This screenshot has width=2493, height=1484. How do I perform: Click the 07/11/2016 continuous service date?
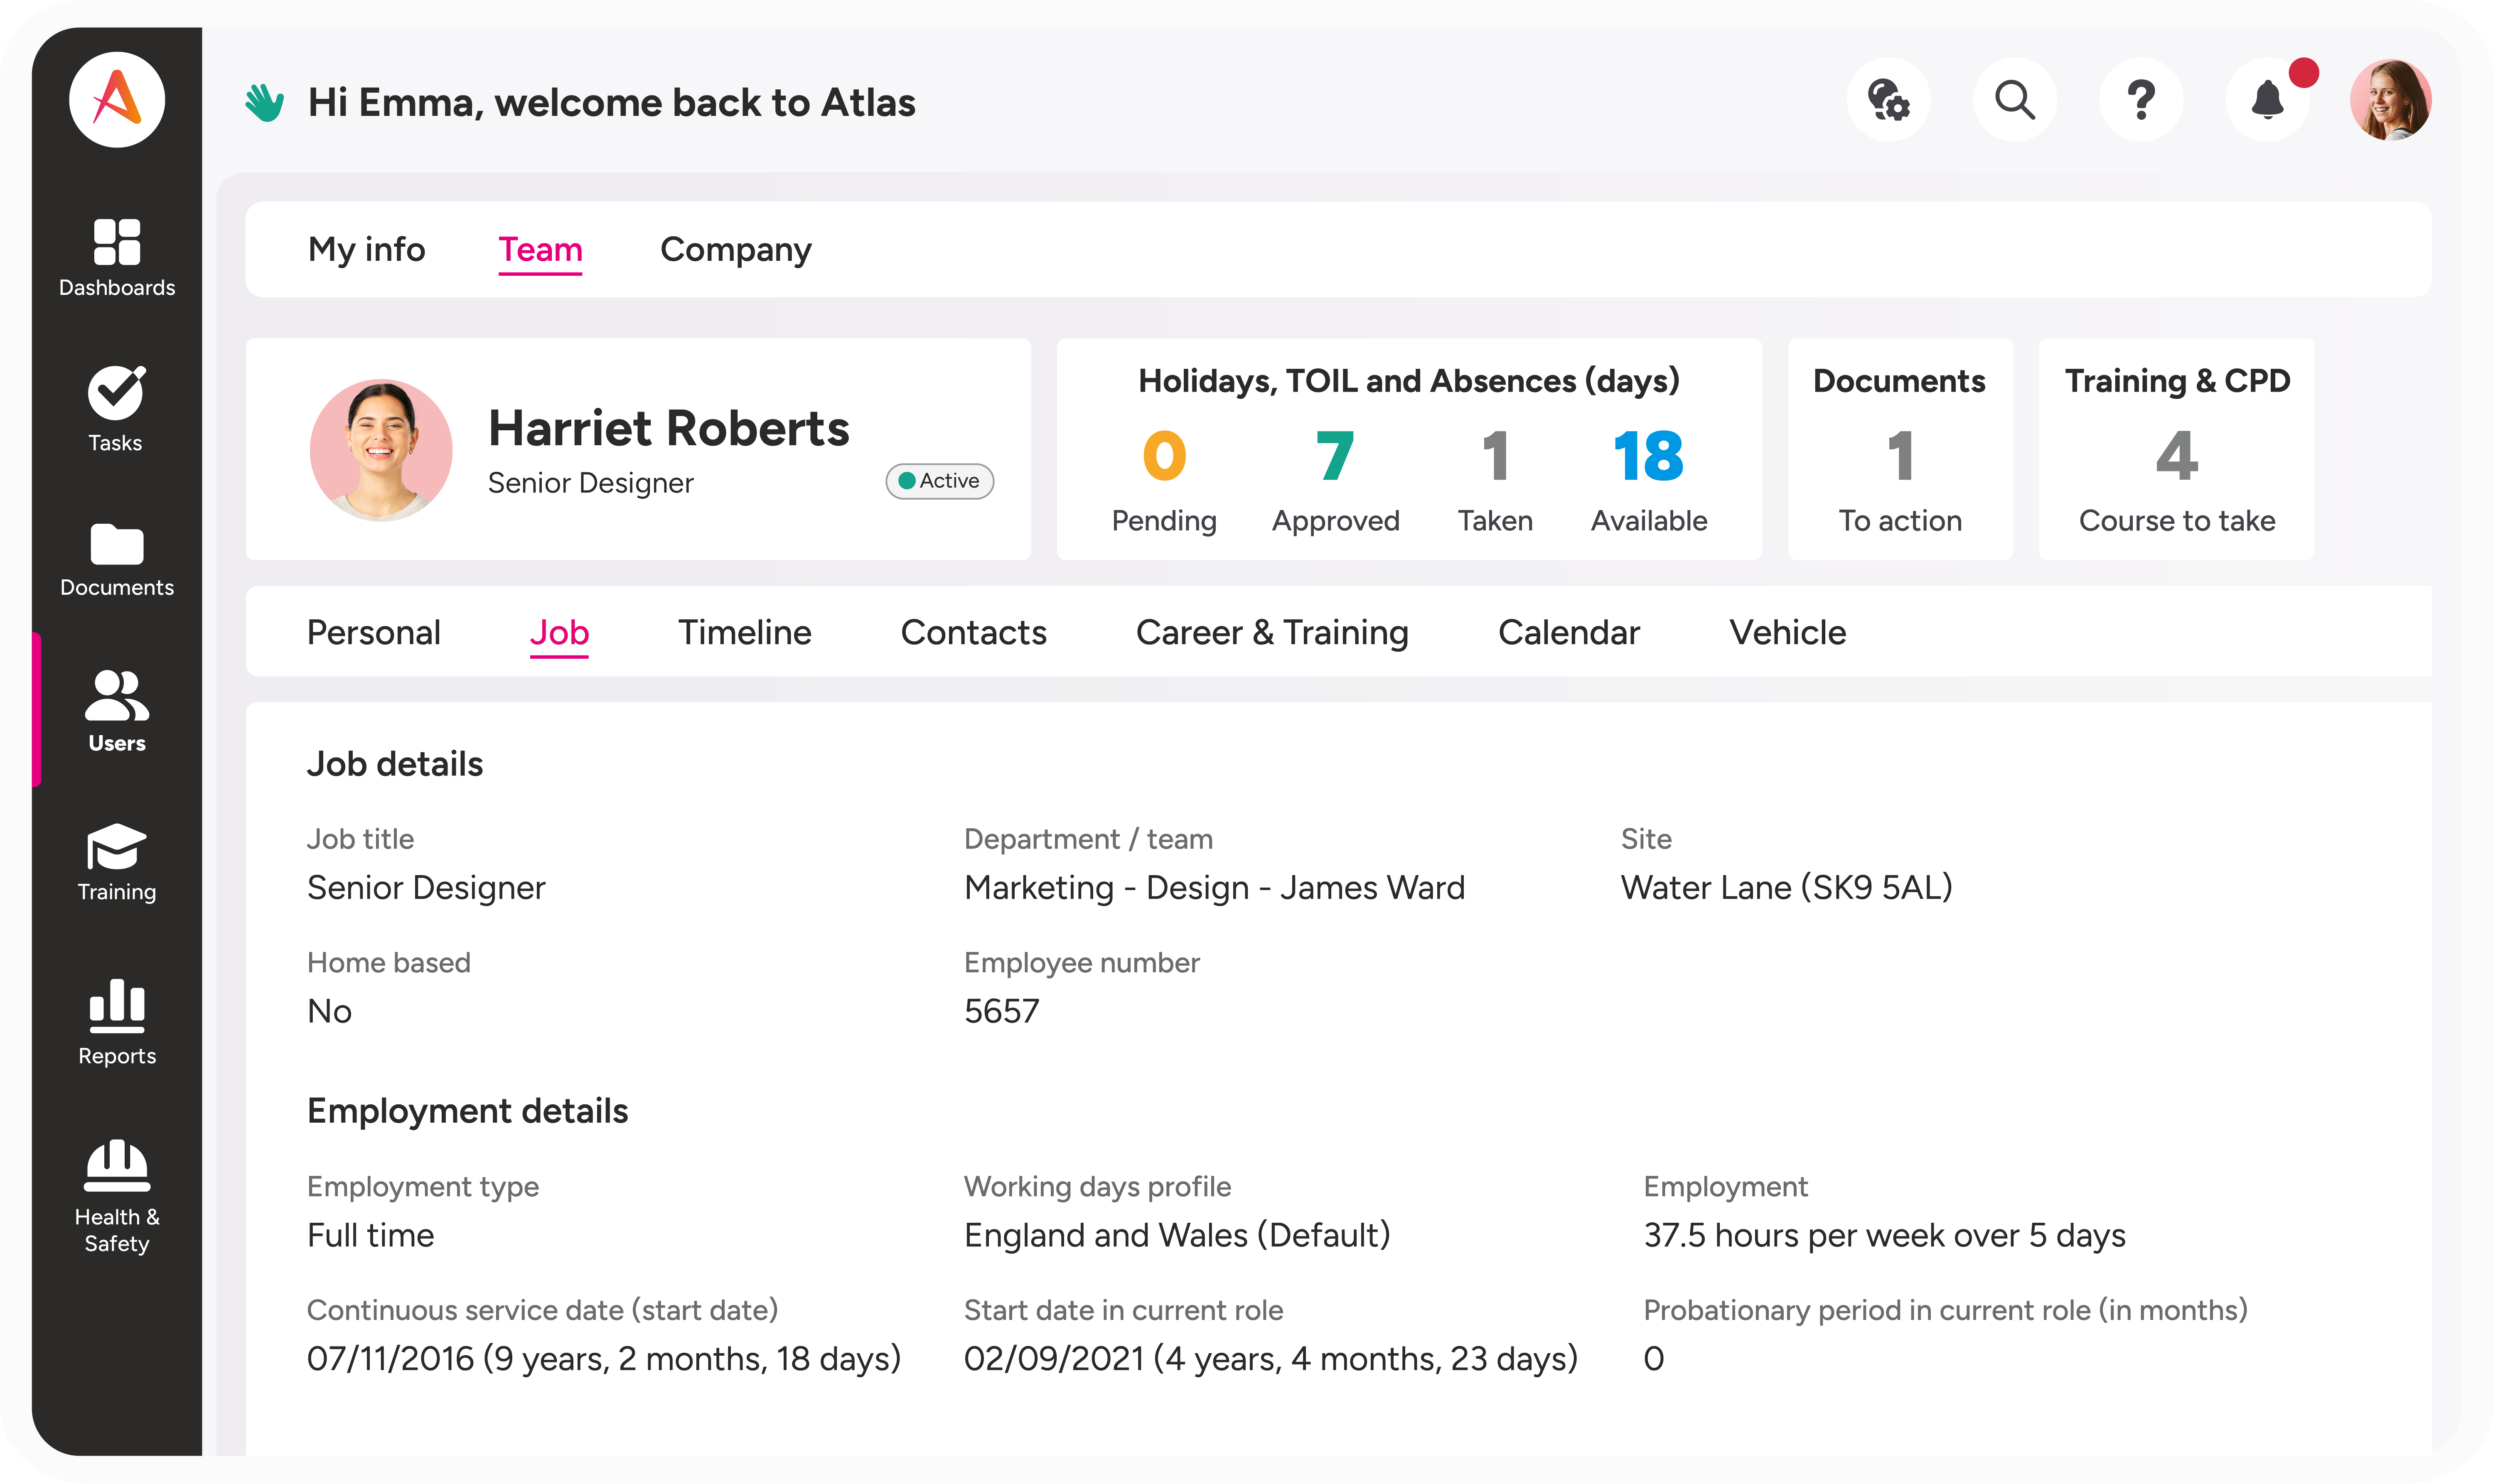point(603,1359)
